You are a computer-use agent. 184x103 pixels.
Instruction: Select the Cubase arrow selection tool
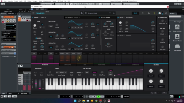(71, 4)
